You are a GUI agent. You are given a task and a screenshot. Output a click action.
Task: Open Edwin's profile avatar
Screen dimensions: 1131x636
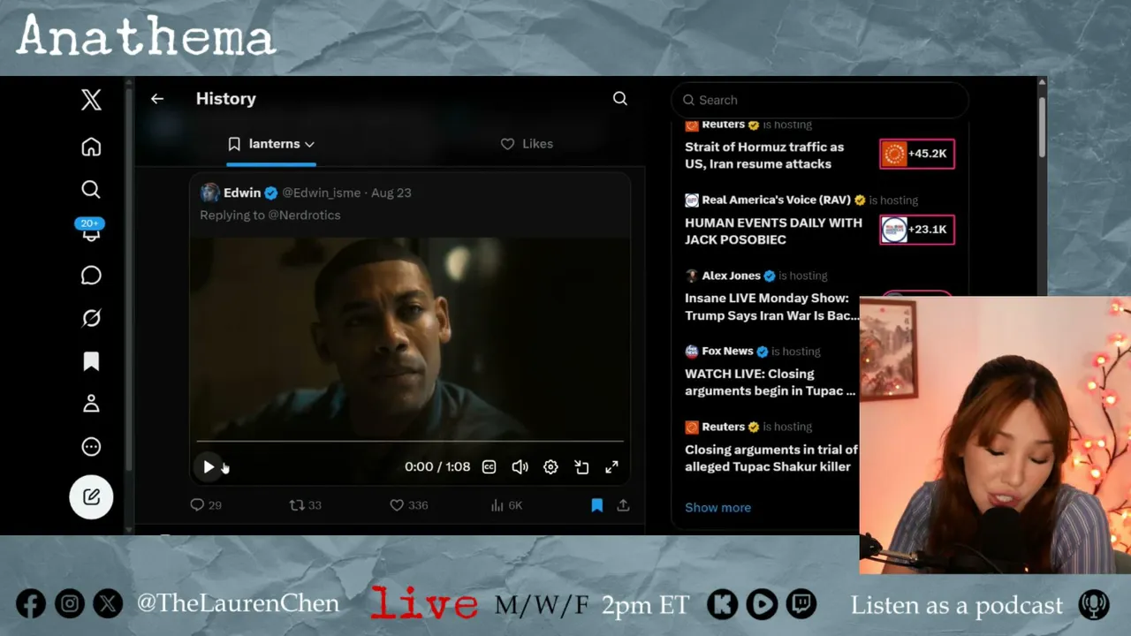point(209,193)
